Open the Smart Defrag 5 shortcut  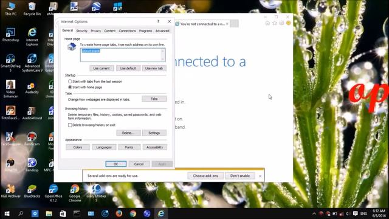10,63
